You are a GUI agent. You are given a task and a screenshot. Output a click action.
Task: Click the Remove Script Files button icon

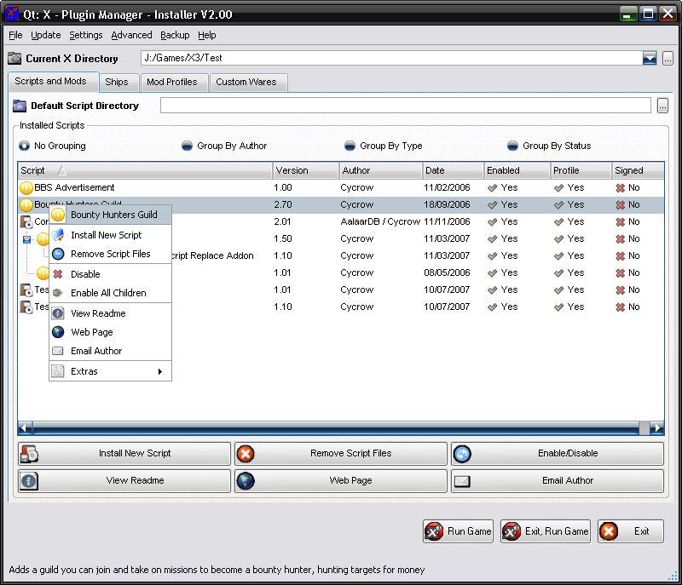pos(246,454)
